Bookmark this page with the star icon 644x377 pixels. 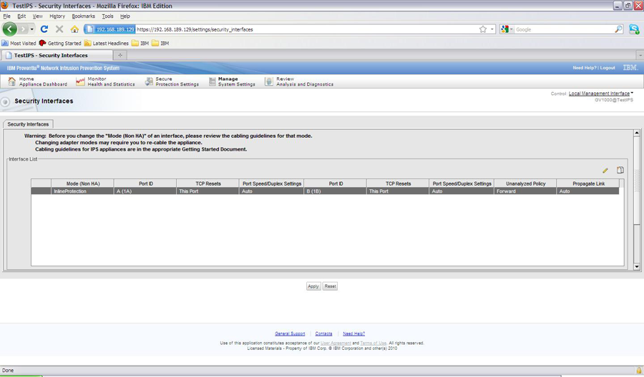click(x=483, y=29)
